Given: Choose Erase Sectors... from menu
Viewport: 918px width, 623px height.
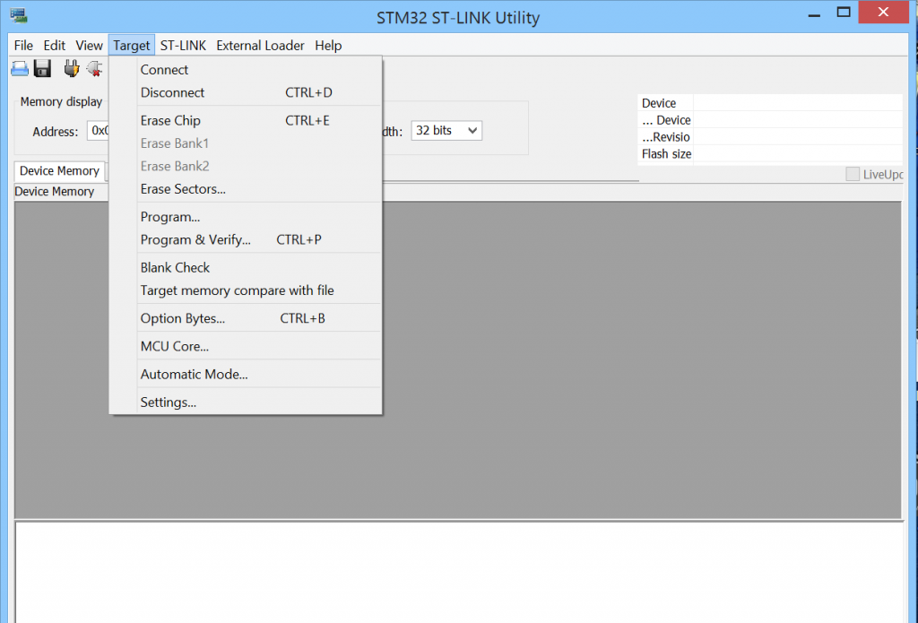Looking at the screenshot, I should [x=246, y=189].
